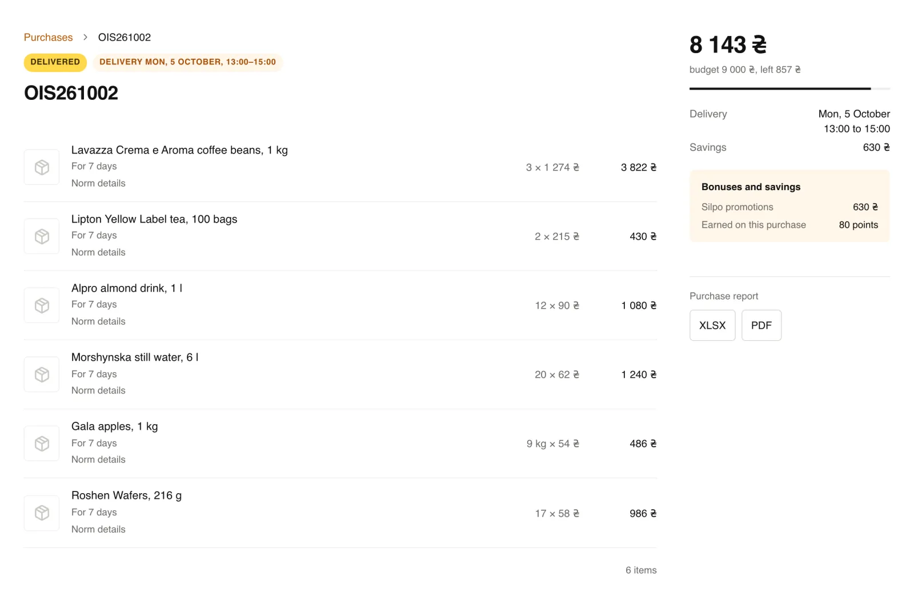Click the 1 080 ₴ line total
Viewport: 914px width, 609px height.
pyautogui.click(x=639, y=305)
